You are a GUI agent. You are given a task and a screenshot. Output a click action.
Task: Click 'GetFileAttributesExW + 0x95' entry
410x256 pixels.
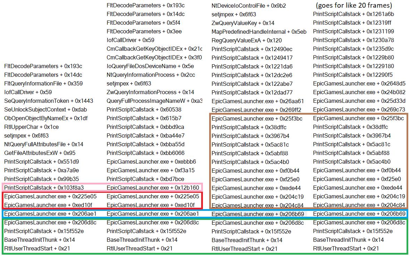pos(40,153)
